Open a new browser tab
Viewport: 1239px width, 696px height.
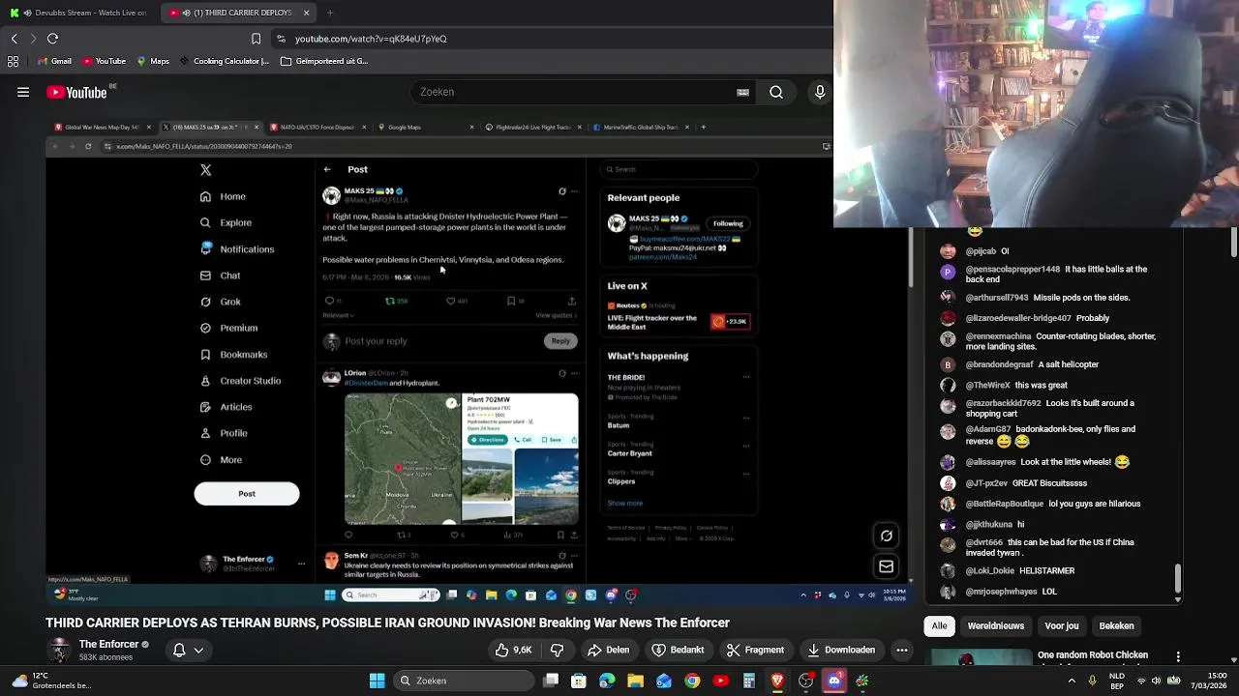[330, 13]
